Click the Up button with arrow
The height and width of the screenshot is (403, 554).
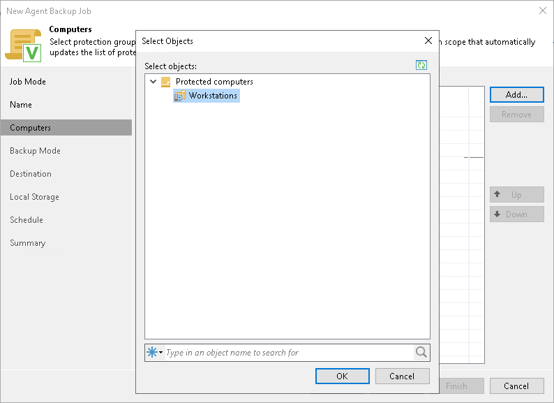point(516,195)
